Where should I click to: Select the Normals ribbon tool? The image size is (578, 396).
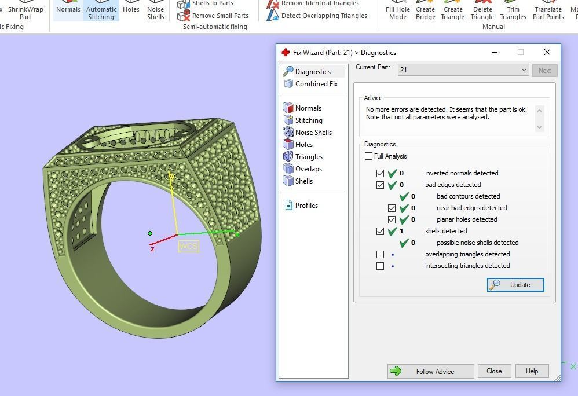(68, 10)
